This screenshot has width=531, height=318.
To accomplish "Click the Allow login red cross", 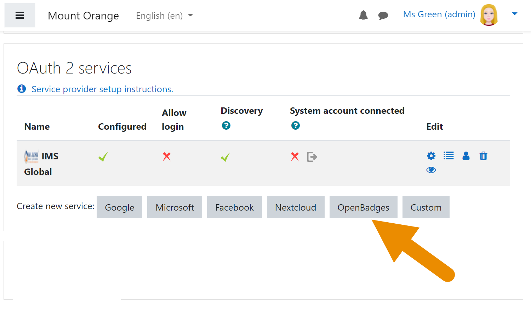I will coord(167,156).
